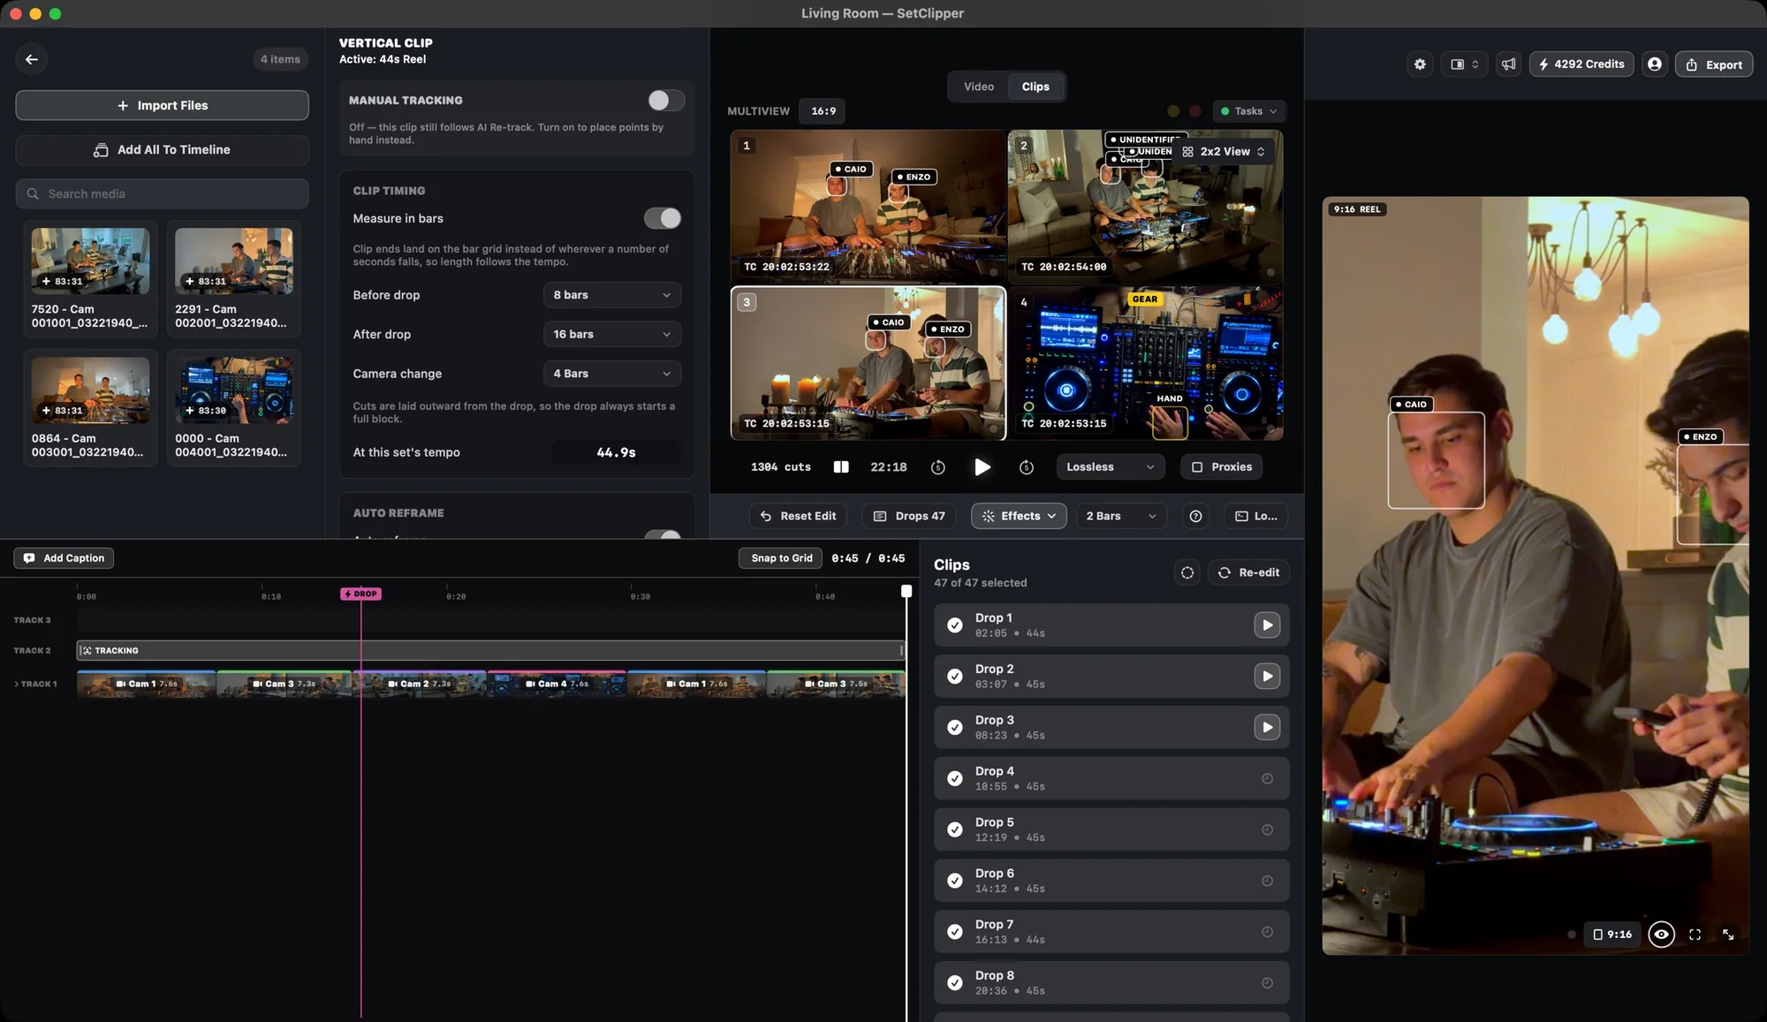1767x1022 pixels.
Task: Play the multiview playback
Action: click(x=982, y=467)
